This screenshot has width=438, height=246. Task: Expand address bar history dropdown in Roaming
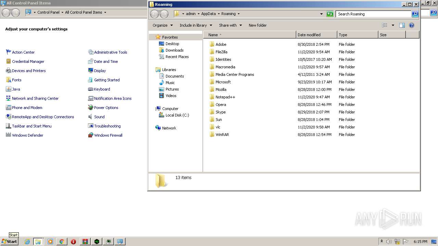coord(321,14)
